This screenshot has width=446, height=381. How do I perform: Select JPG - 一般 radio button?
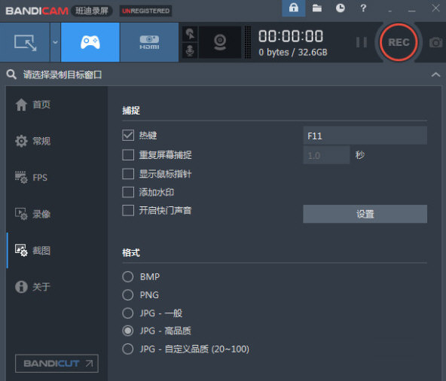pyautogui.click(x=128, y=313)
